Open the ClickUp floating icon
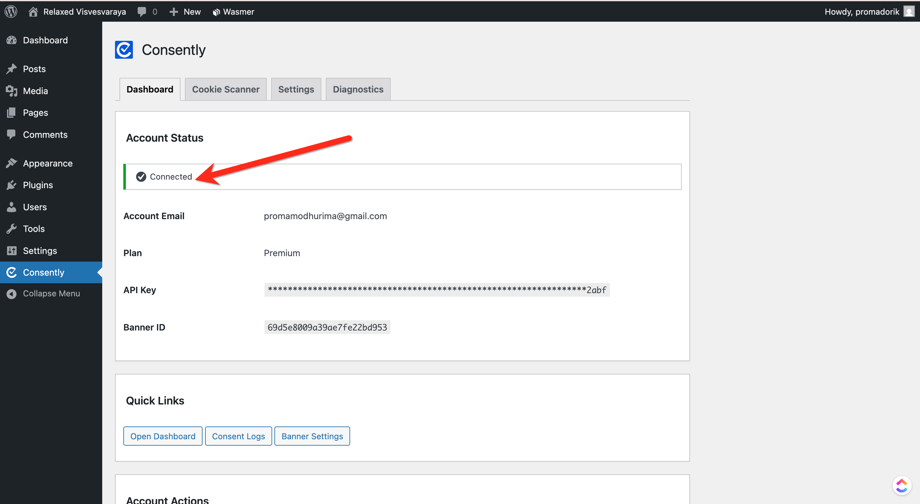Image resolution: width=920 pixels, height=504 pixels. pyautogui.click(x=901, y=485)
